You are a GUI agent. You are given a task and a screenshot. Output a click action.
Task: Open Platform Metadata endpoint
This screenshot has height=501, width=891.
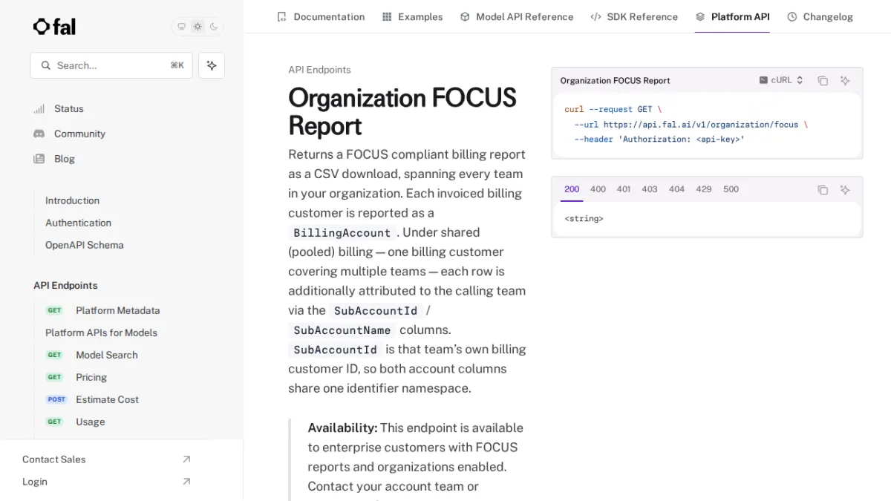click(117, 310)
